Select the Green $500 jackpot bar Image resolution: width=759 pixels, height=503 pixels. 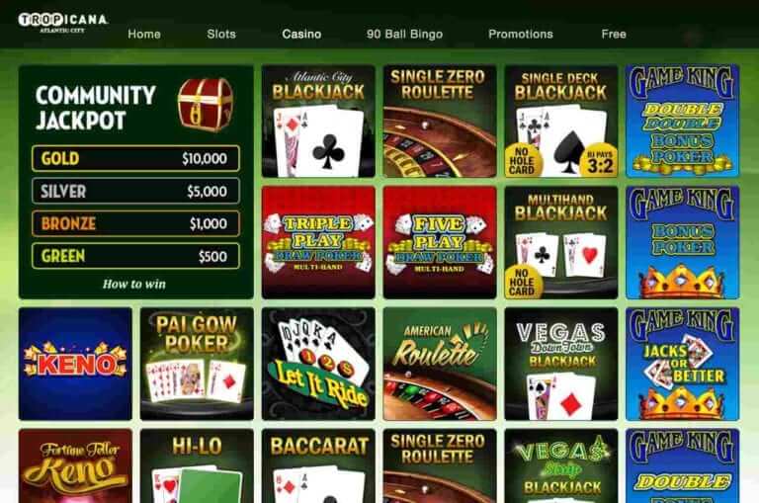(x=135, y=256)
